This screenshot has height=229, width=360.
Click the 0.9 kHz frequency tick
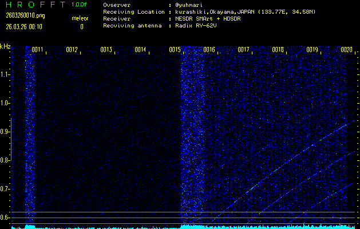coord(5,131)
